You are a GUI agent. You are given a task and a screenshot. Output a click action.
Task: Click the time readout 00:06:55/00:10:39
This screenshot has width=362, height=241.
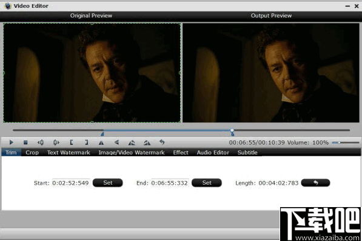tap(256, 142)
